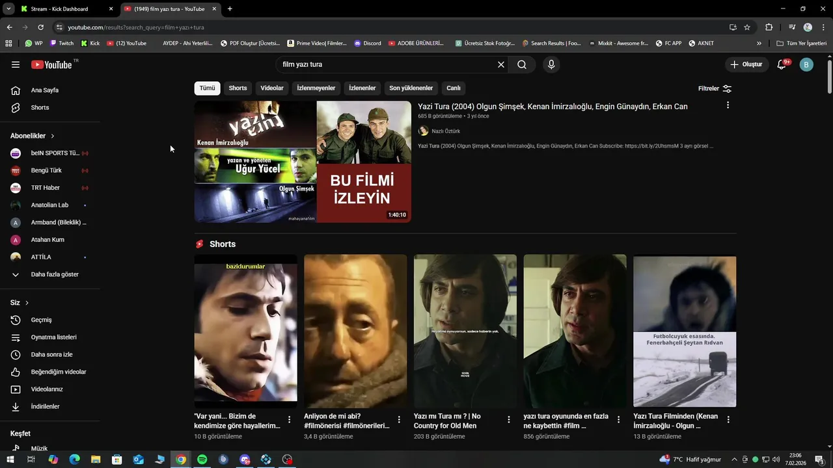
Task: Select the Tümü filter chip
Action: click(x=207, y=88)
